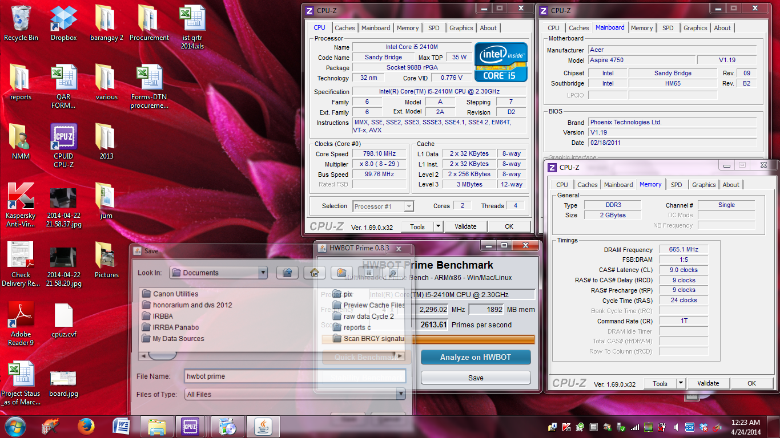780x438 pixels.
Task: Click the Create New Folder icon in Save dialog
Action: [x=341, y=273]
